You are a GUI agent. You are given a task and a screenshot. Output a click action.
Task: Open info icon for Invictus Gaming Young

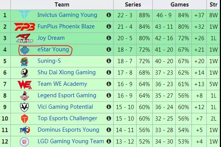109,15
